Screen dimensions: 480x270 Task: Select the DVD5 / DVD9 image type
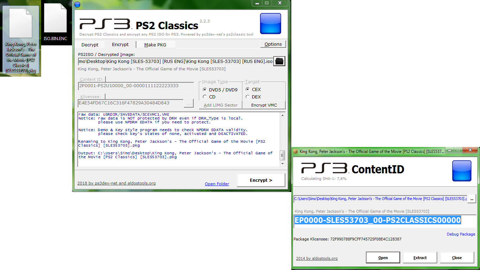(x=205, y=90)
